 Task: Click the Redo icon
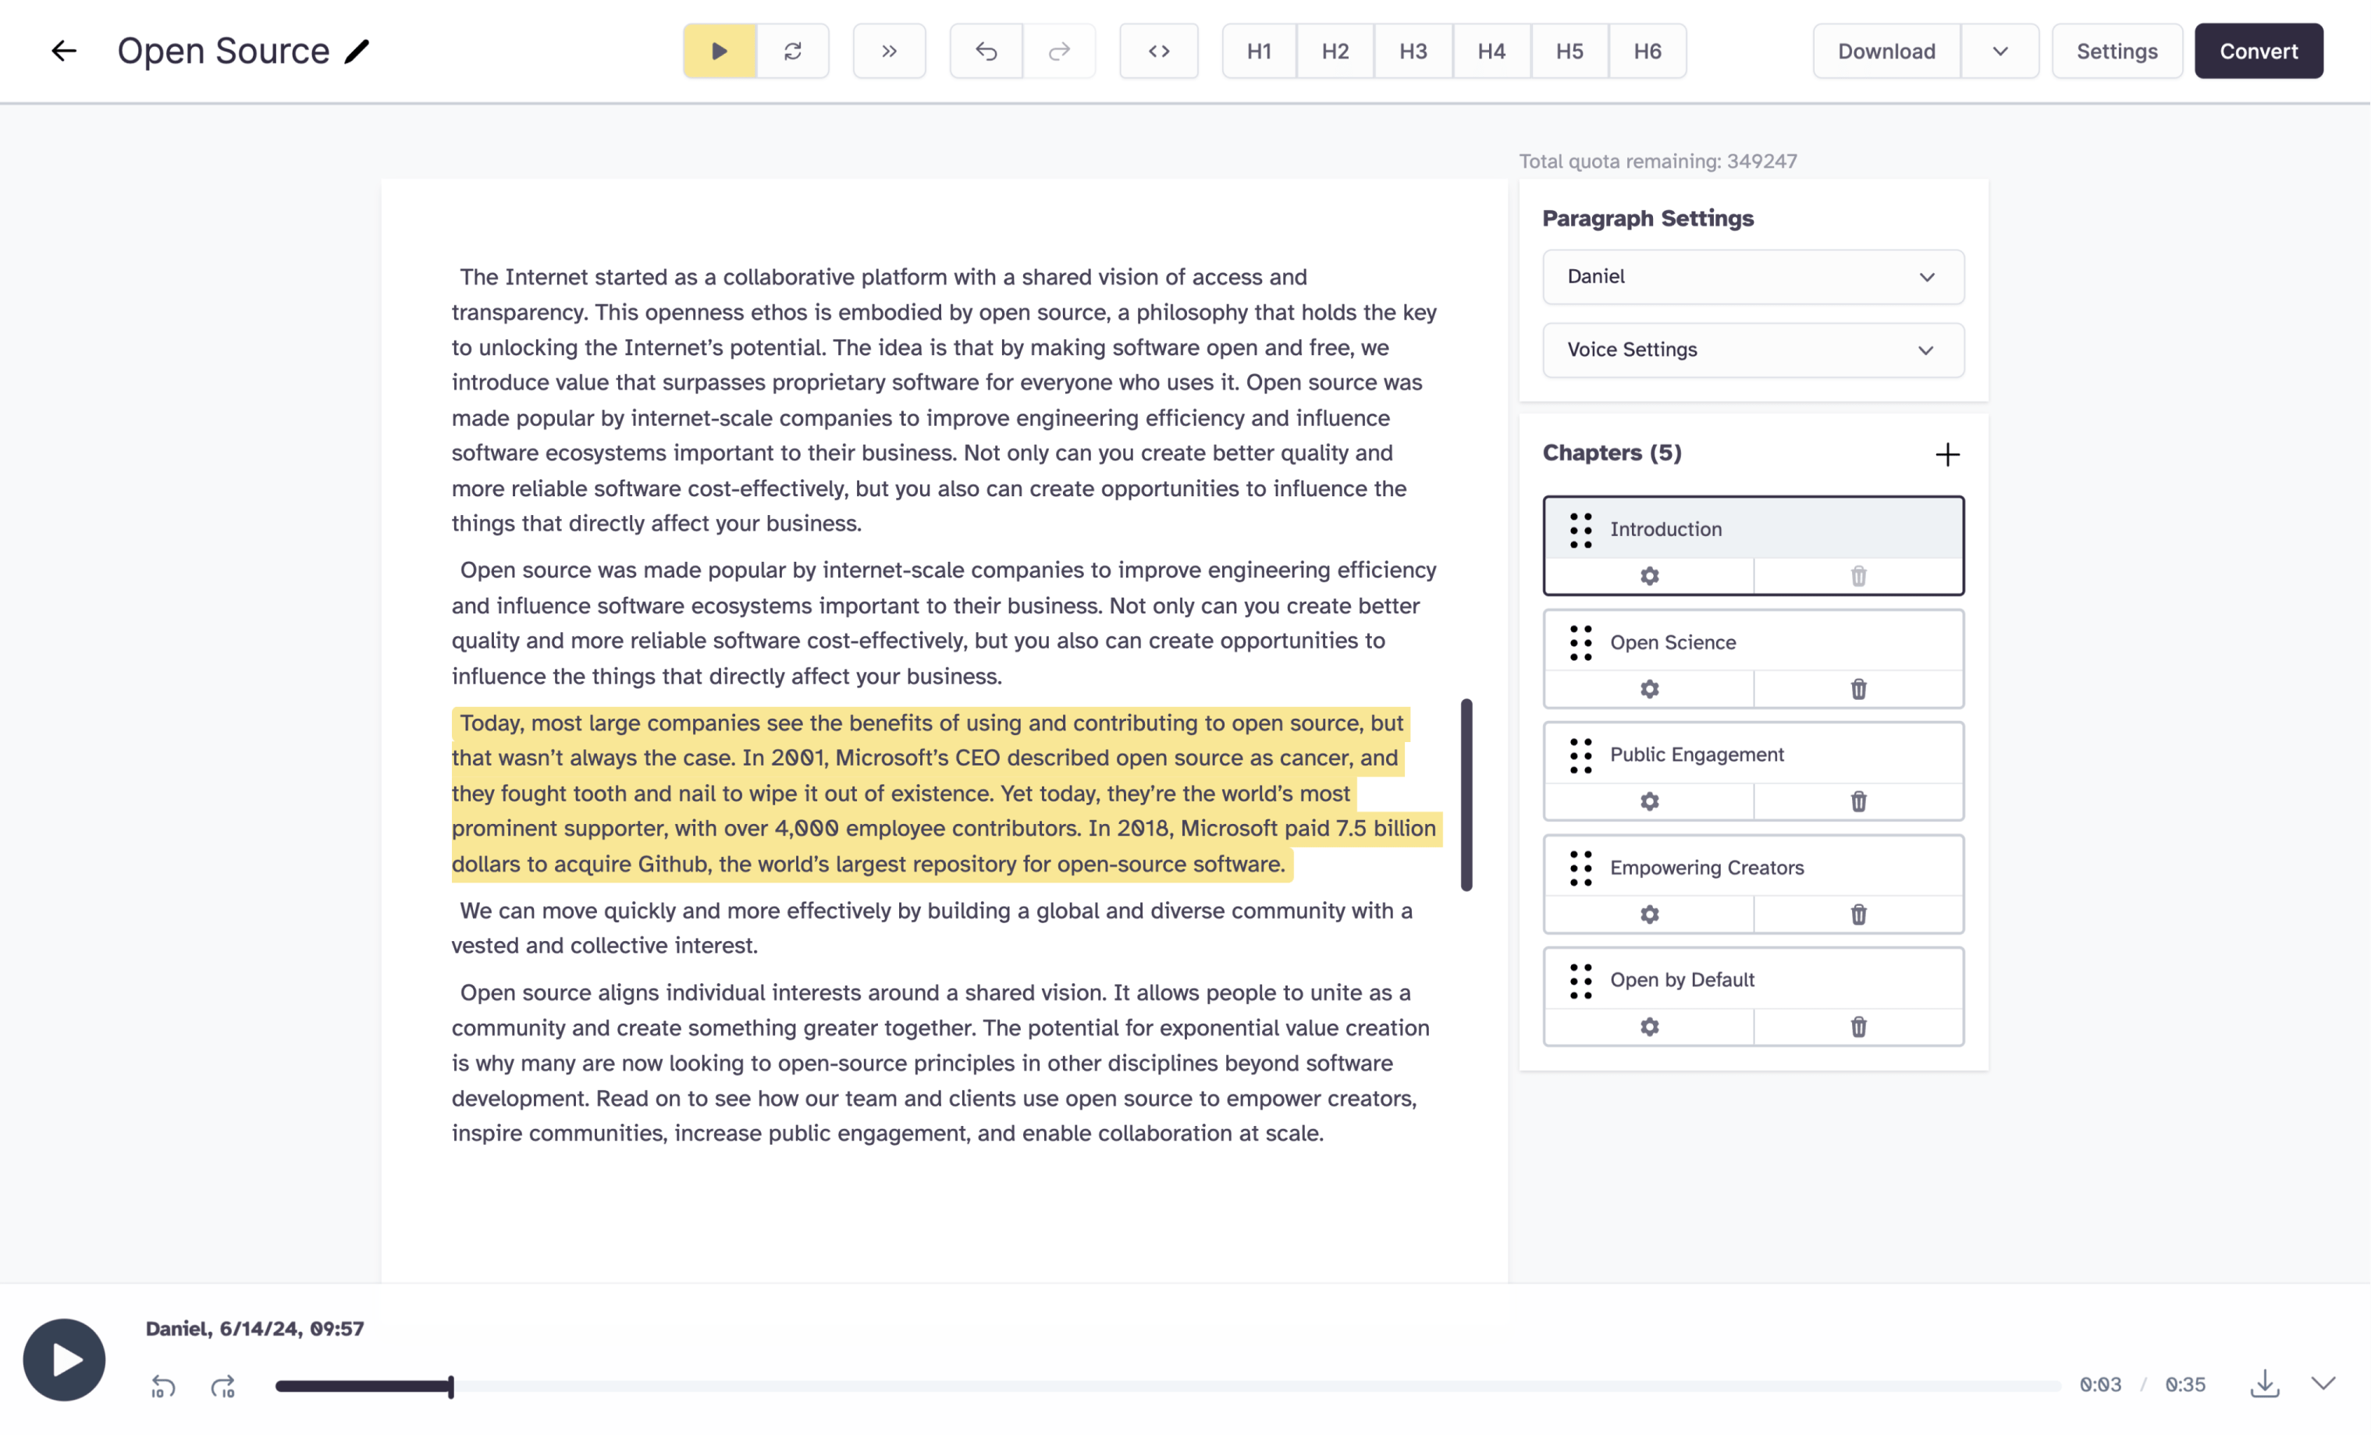click(x=1058, y=51)
